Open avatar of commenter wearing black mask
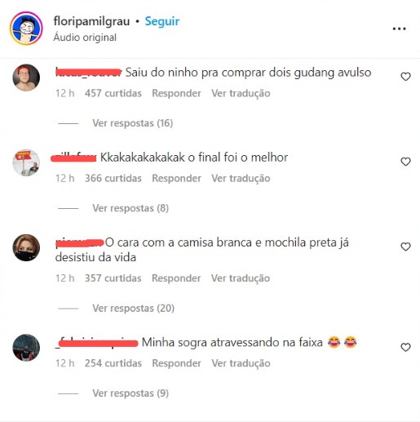Viewport: 420px width, 422px height. [x=26, y=247]
